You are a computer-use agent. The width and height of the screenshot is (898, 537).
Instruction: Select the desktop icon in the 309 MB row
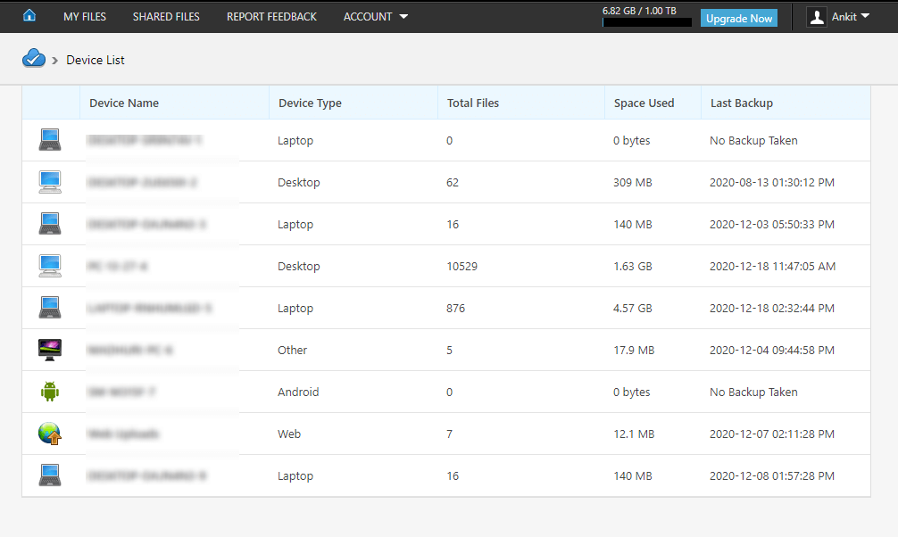50,182
